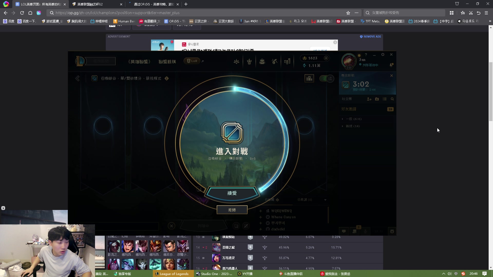Click add friend icon in social panel
Screen dimensions: 493x277
[369, 99]
